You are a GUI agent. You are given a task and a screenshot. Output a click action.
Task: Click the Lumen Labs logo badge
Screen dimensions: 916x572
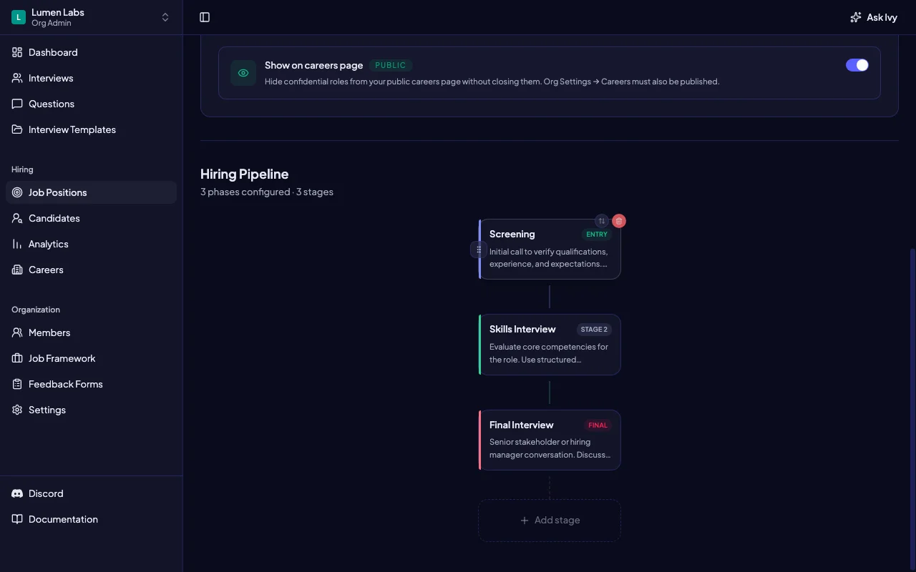19,17
